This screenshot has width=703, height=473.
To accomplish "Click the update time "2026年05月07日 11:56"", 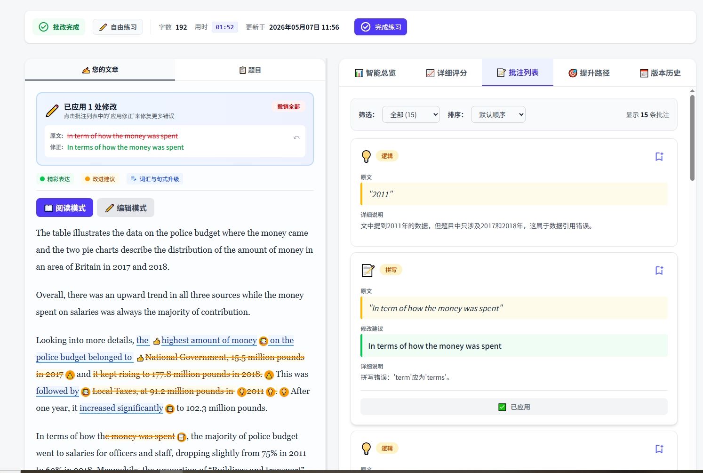I will point(304,27).
